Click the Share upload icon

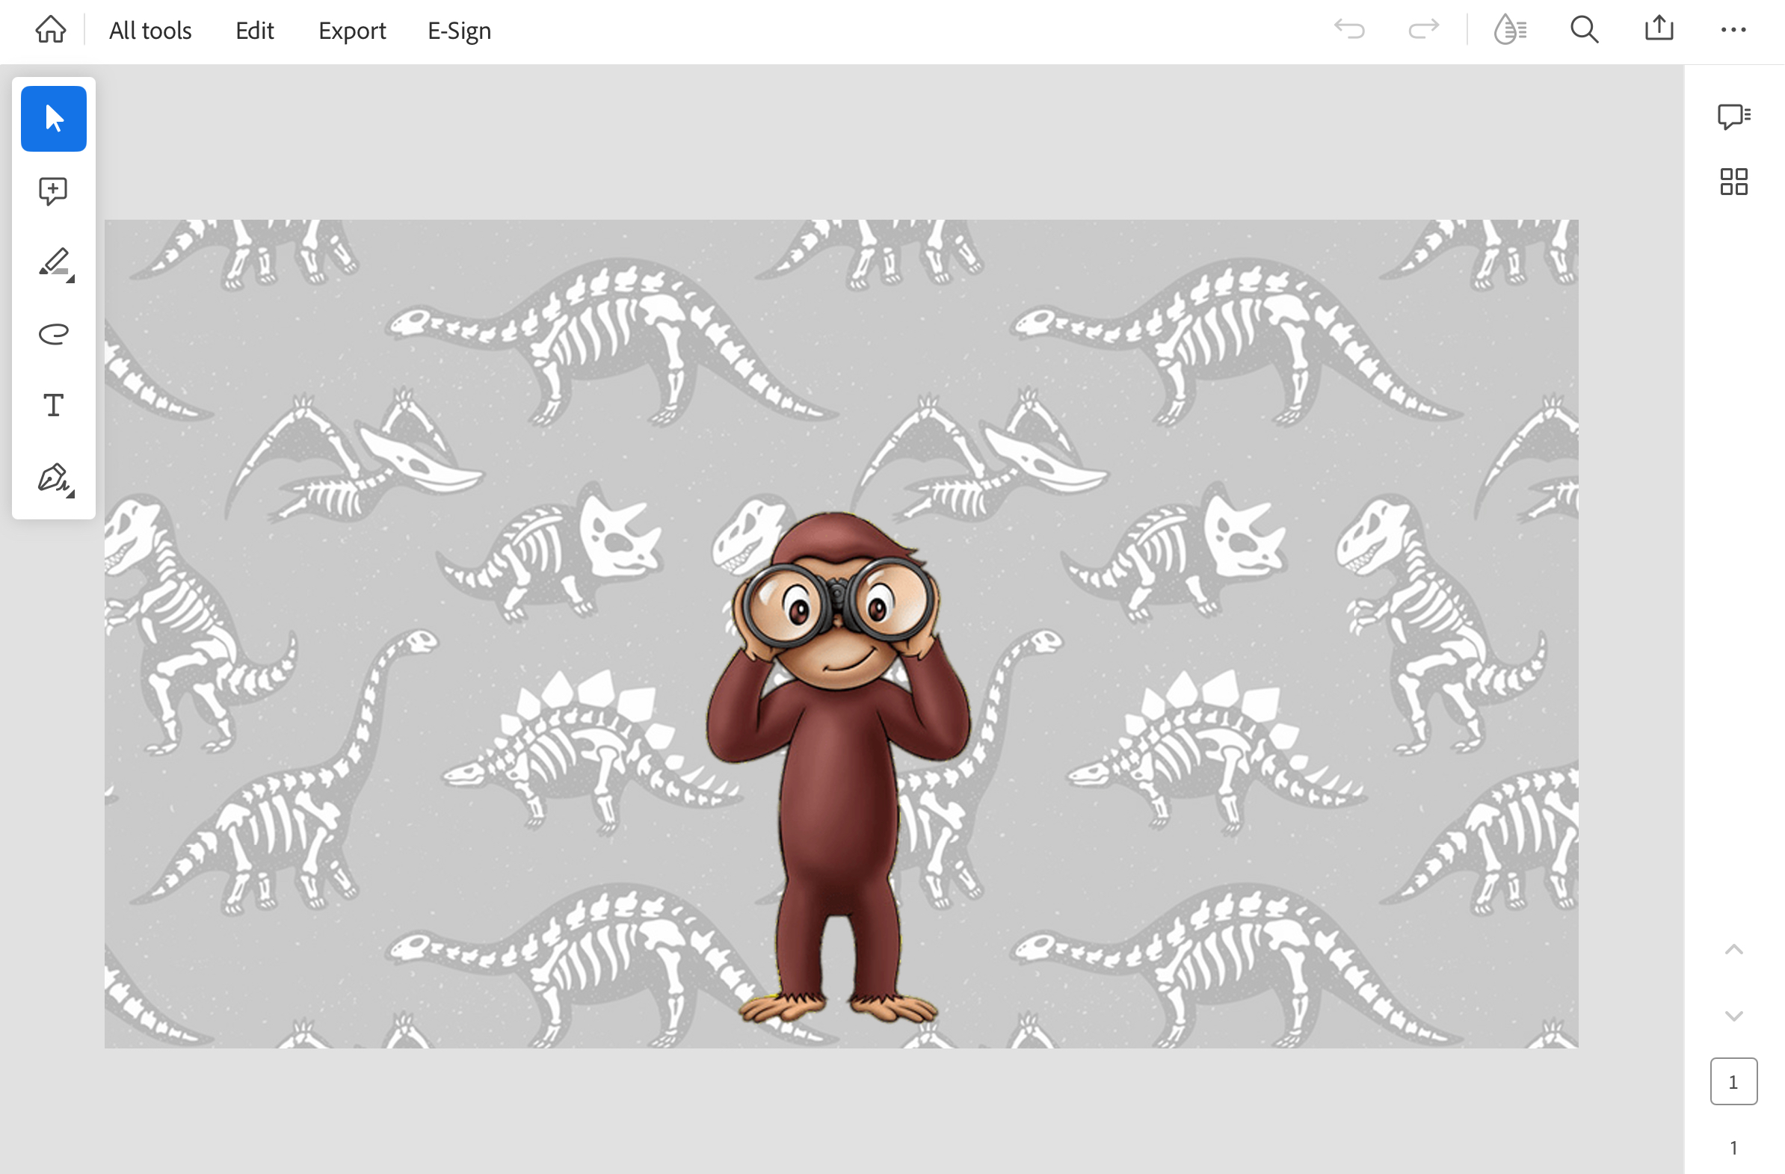[x=1659, y=28]
